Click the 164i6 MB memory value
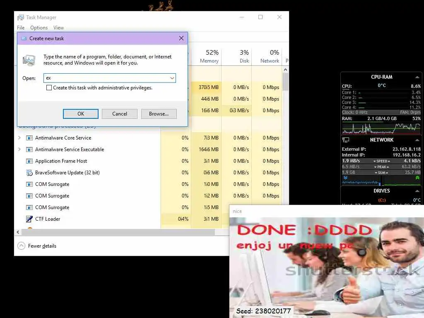Image resolution: width=424 pixels, height=318 pixels. point(209,149)
